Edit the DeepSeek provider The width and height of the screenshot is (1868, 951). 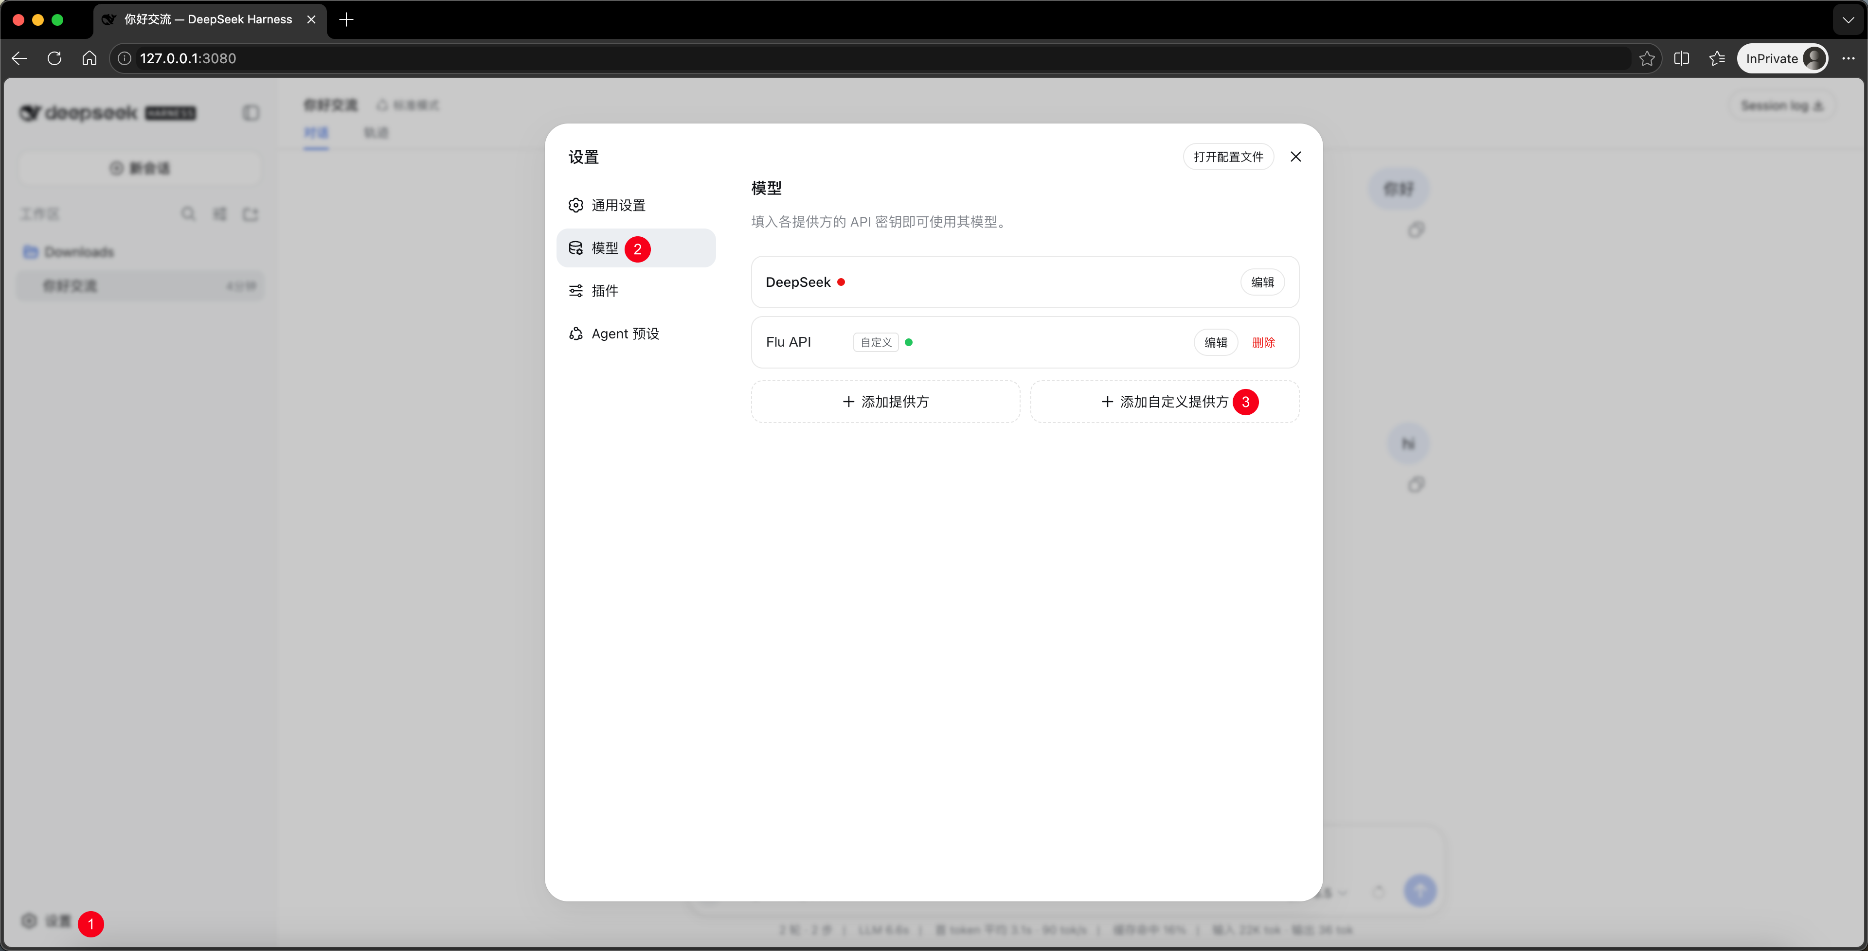click(1262, 282)
